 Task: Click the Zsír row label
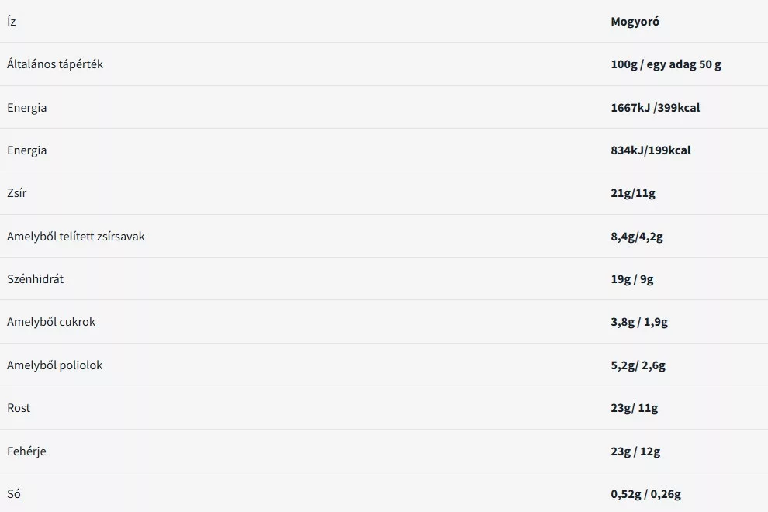coord(16,192)
